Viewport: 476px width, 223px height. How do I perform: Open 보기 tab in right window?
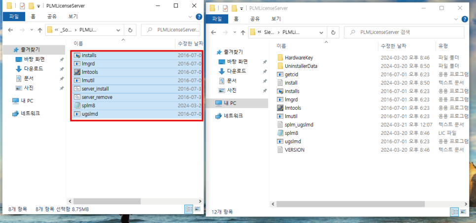(276, 19)
